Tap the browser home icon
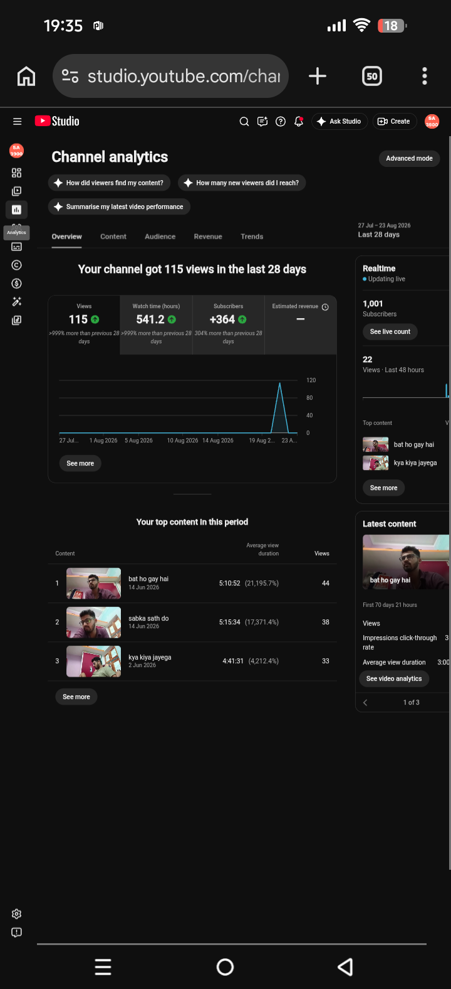 26,76
